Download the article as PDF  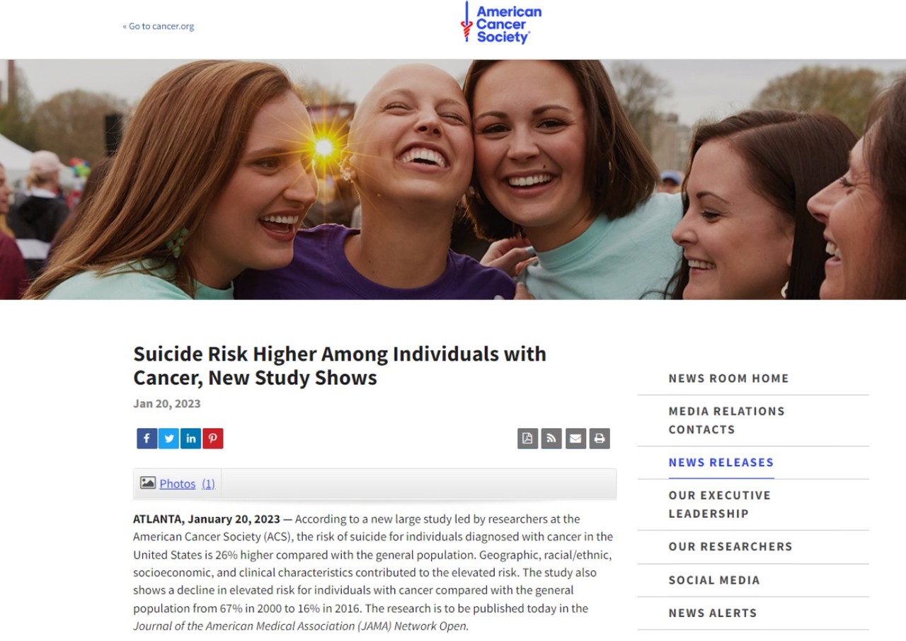pyautogui.click(x=527, y=439)
